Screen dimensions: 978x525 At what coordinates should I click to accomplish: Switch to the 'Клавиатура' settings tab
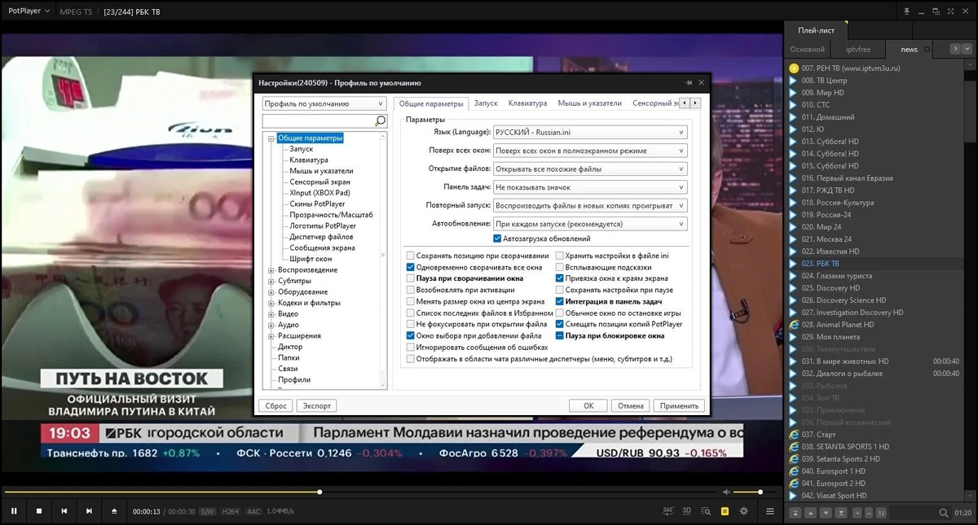pos(527,103)
